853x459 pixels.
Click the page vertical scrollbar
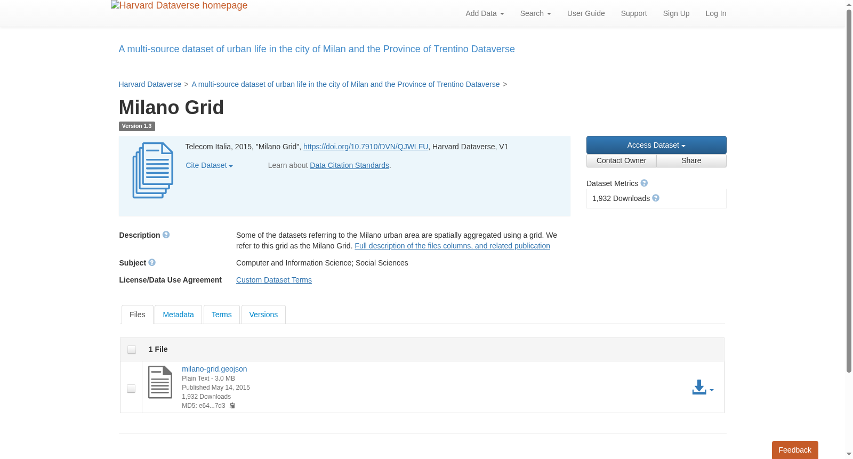[x=849, y=190]
